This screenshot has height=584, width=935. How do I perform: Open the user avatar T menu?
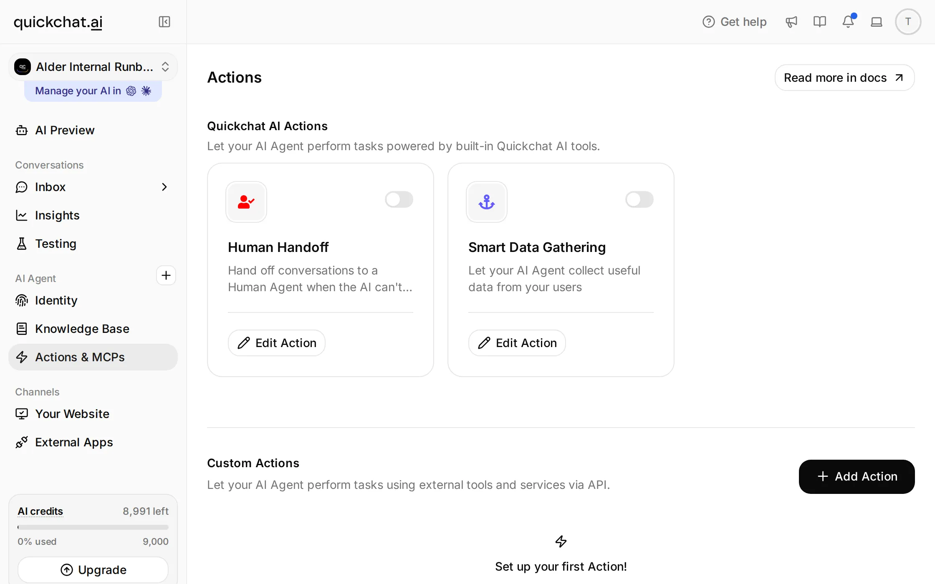pos(908,22)
